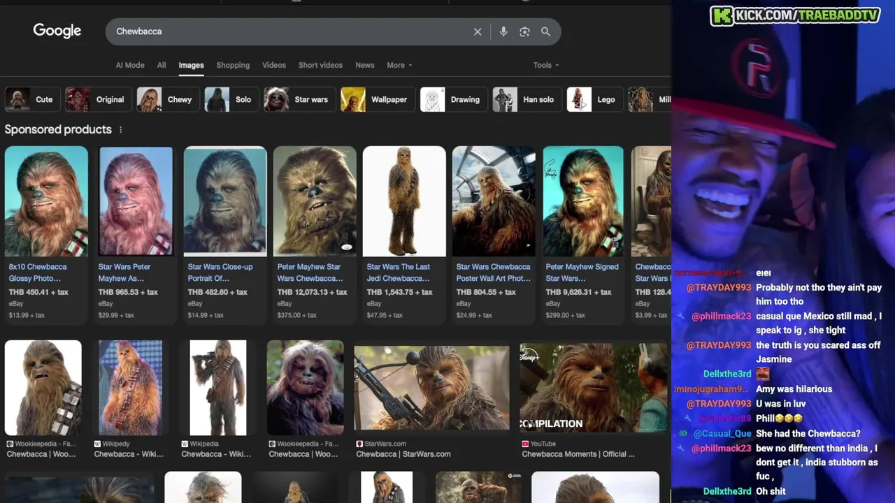Open THB 12,073.13 Peter Mayhew product image
The width and height of the screenshot is (895, 503).
pyautogui.click(x=315, y=201)
